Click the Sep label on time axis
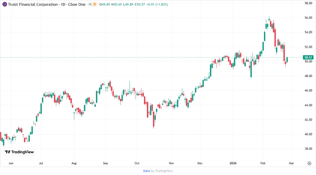The width and height of the screenshot is (316, 175). [x=105, y=163]
